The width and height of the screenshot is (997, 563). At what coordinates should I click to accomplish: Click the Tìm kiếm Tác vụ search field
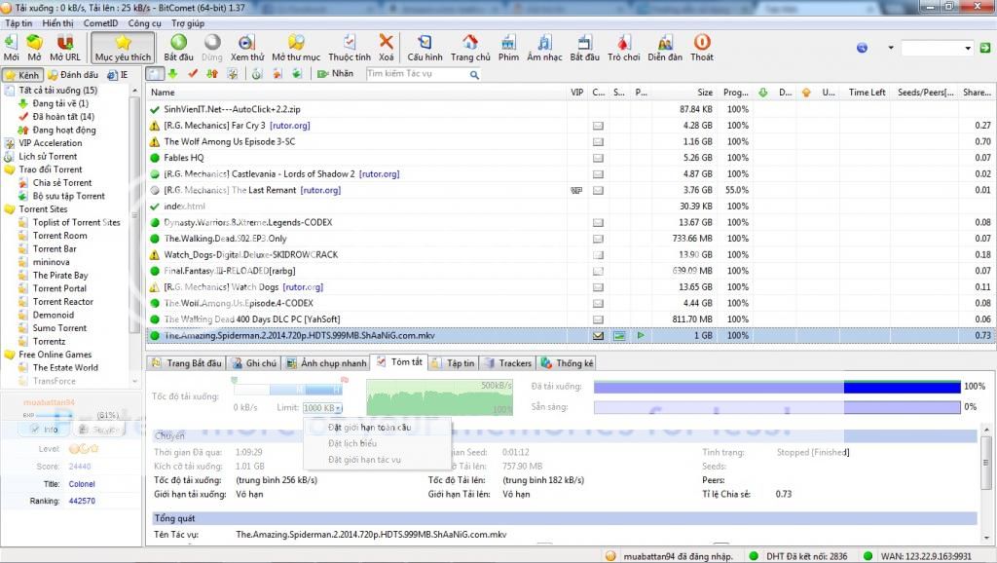click(x=417, y=74)
